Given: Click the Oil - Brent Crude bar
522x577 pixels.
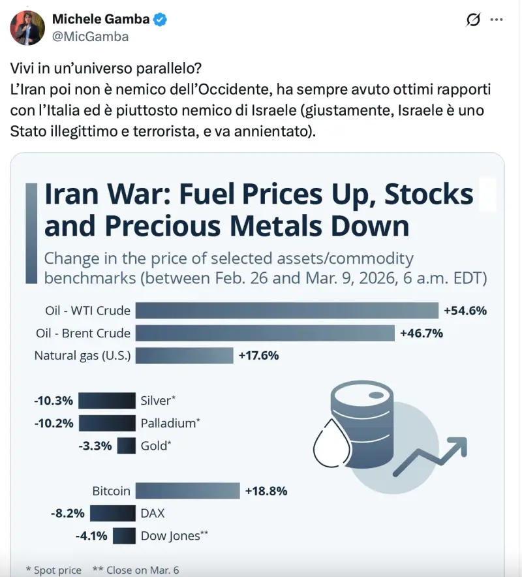Looking at the screenshot, I should [x=265, y=334].
